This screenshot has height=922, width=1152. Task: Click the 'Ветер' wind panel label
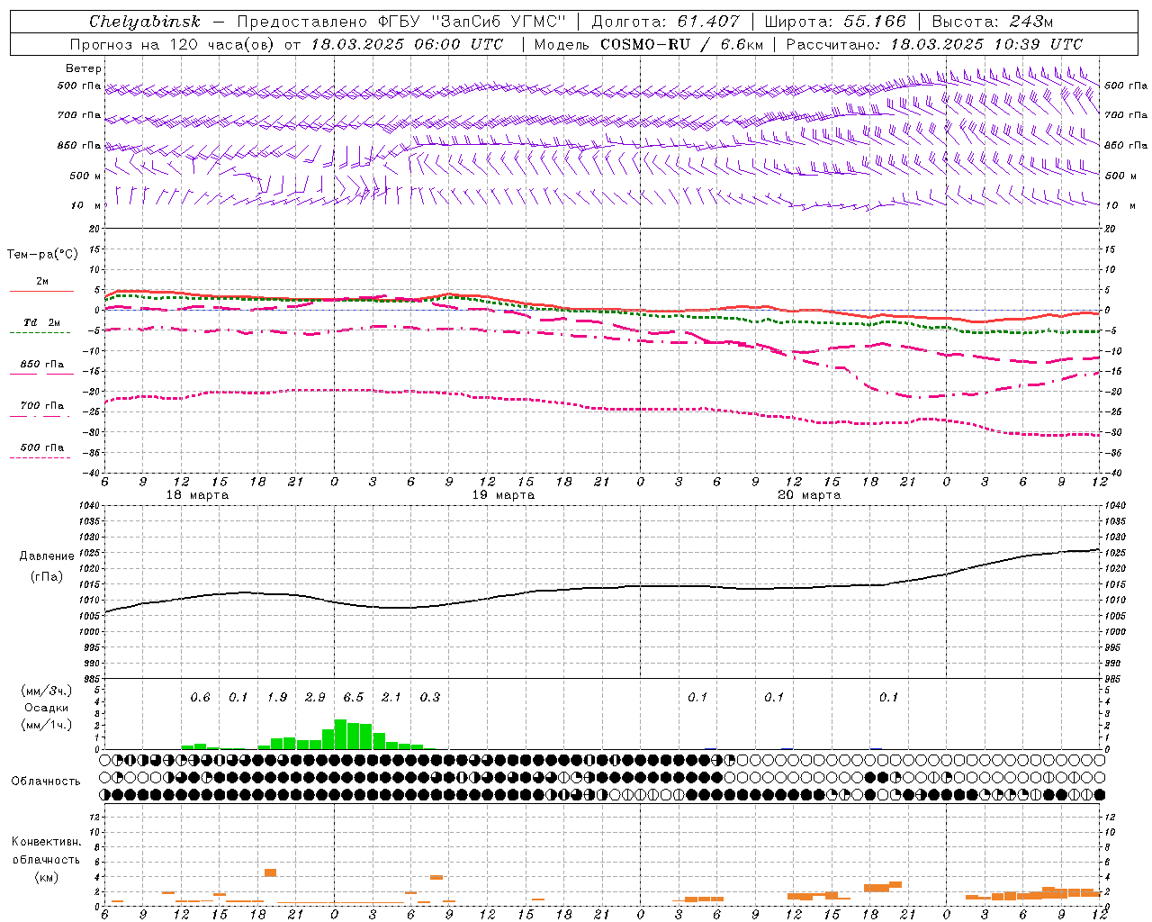[84, 68]
